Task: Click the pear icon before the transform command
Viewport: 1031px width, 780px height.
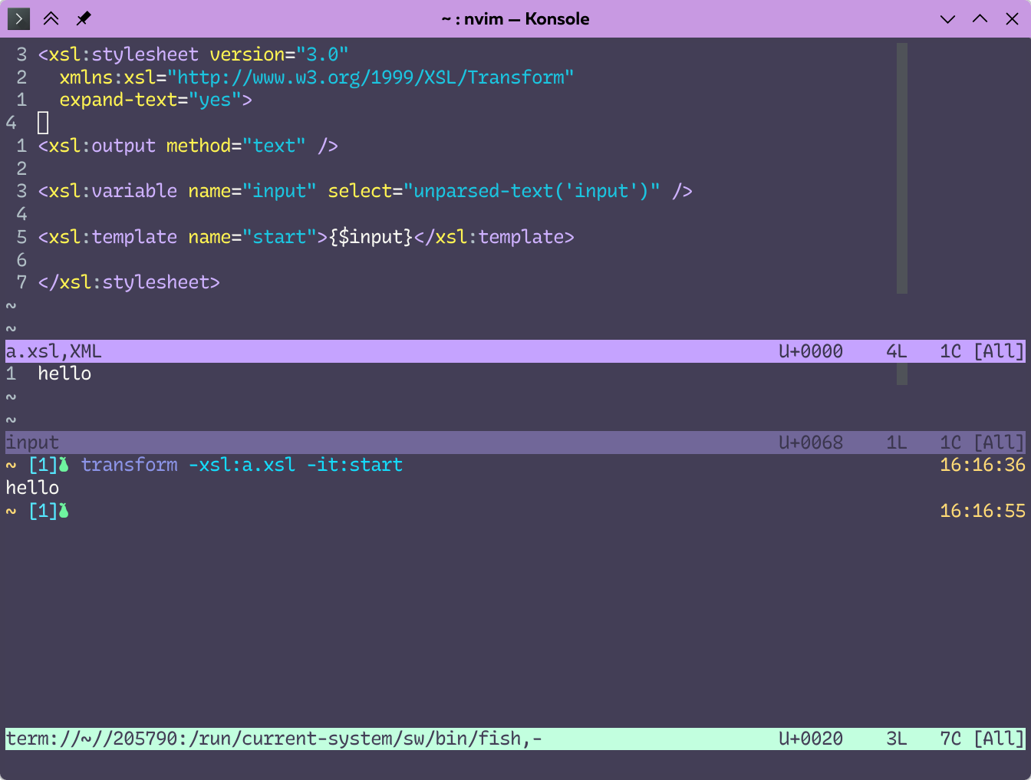Action: pyautogui.click(x=64, y=465)
